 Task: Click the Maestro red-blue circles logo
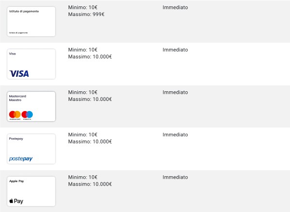pyautogui.click(x=27, y=115)
